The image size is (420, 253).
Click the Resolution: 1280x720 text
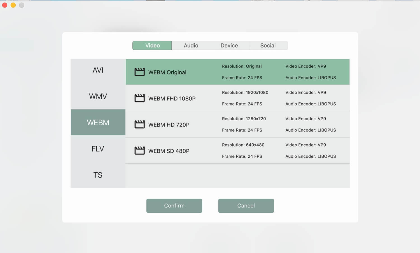click(244, 119)
